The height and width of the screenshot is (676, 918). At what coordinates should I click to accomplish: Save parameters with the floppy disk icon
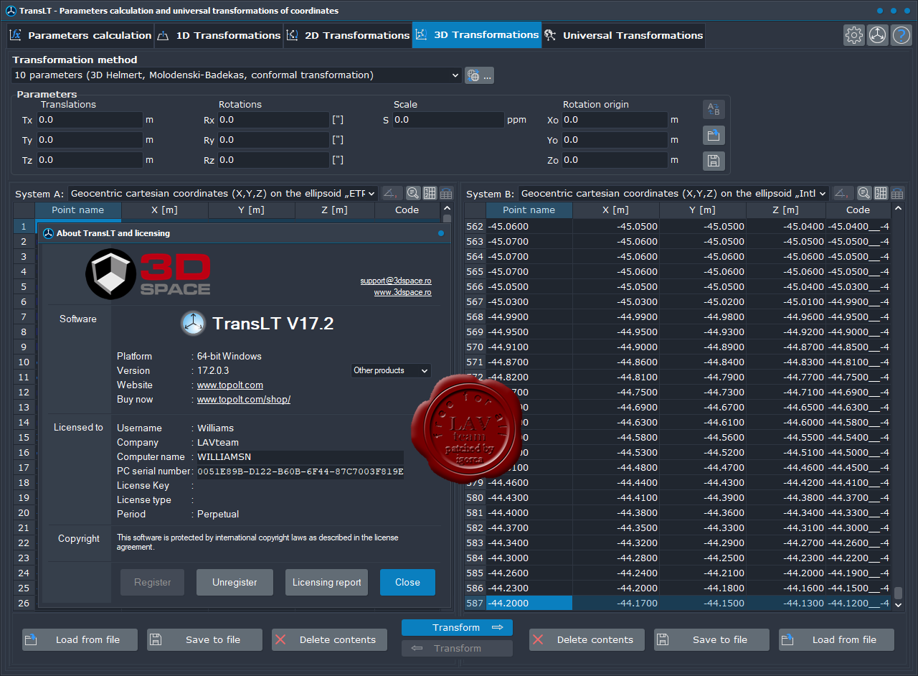click(x=714, y=161)
